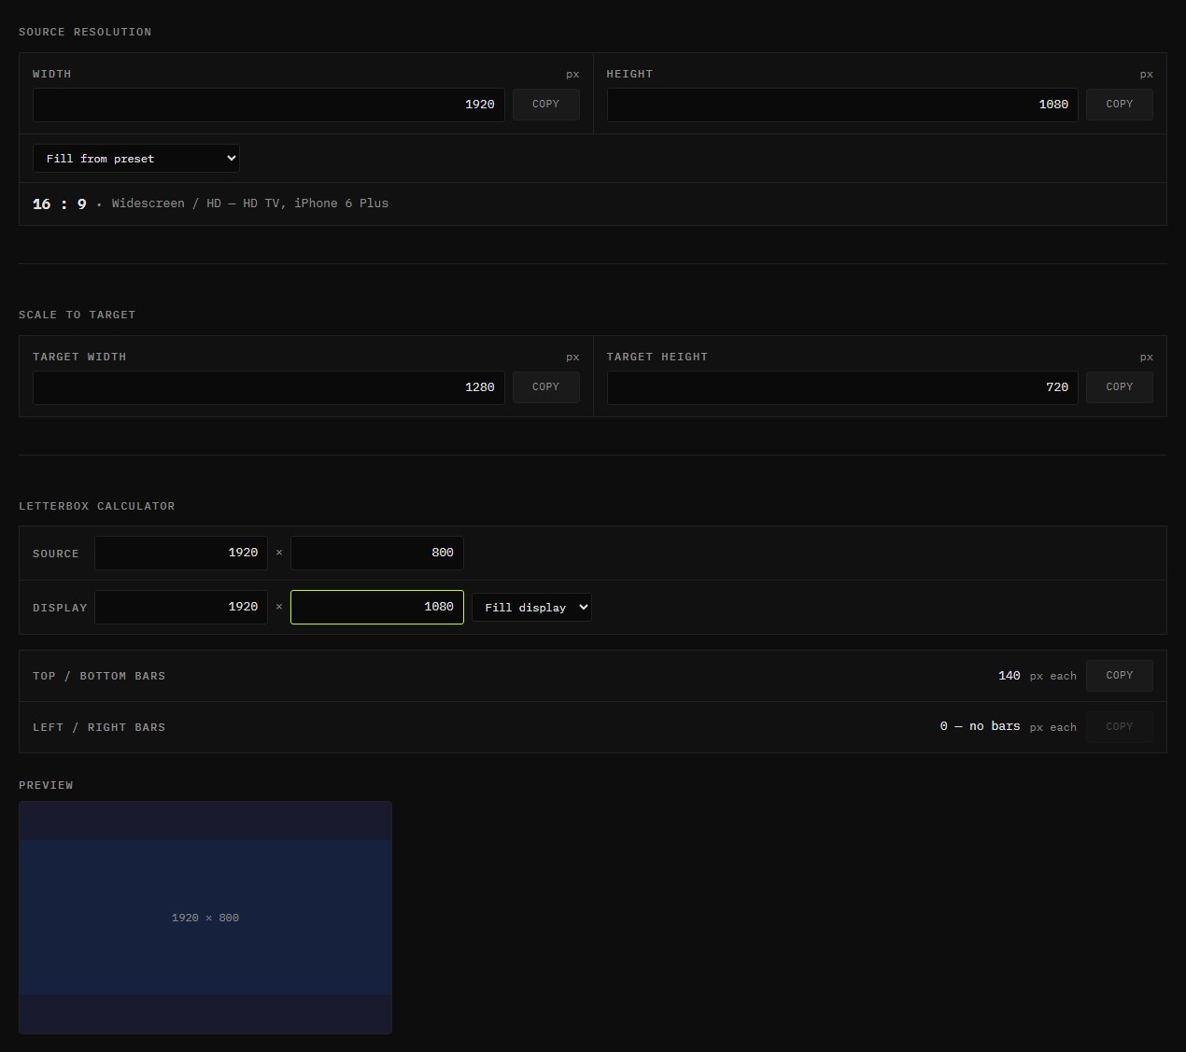Click the Widescreen / HD description text
Screen dimensions: 1186x1052
click(x=250, y=203)
